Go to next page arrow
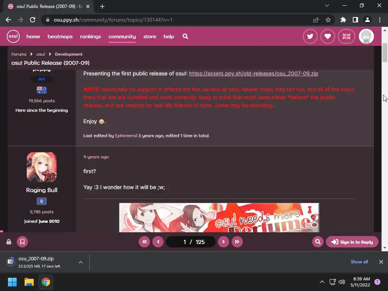This screenshot has height=291, width=388. [x=224, y=242]
